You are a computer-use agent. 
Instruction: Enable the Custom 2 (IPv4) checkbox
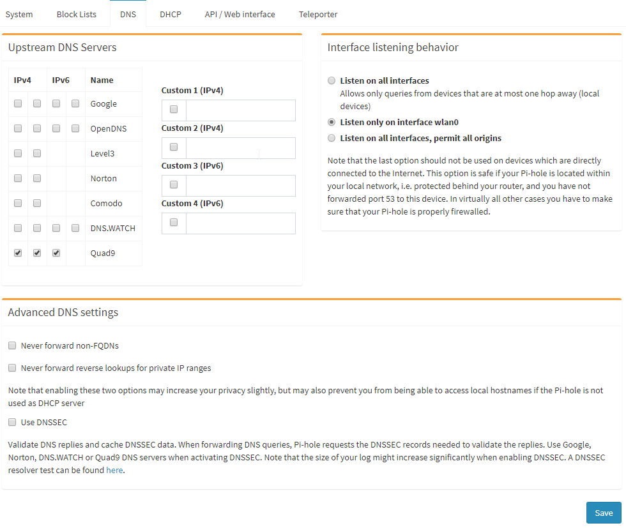click(x=174, y=147)
